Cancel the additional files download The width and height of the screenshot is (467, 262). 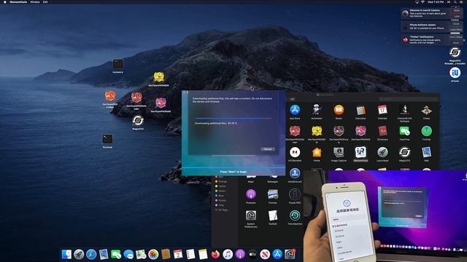click(x=268, y=148)
